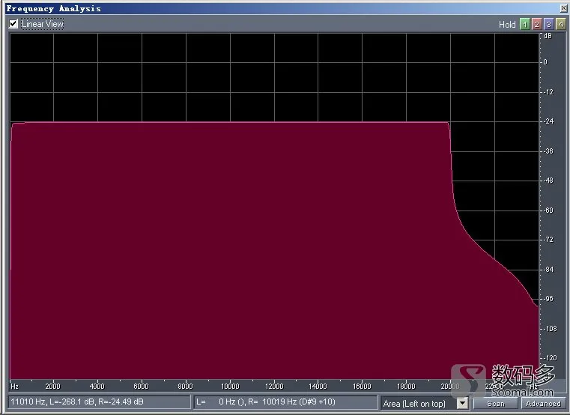Click the -60 dB scale label
Viewport: 570px width, 415px height.
click(548, 210)
